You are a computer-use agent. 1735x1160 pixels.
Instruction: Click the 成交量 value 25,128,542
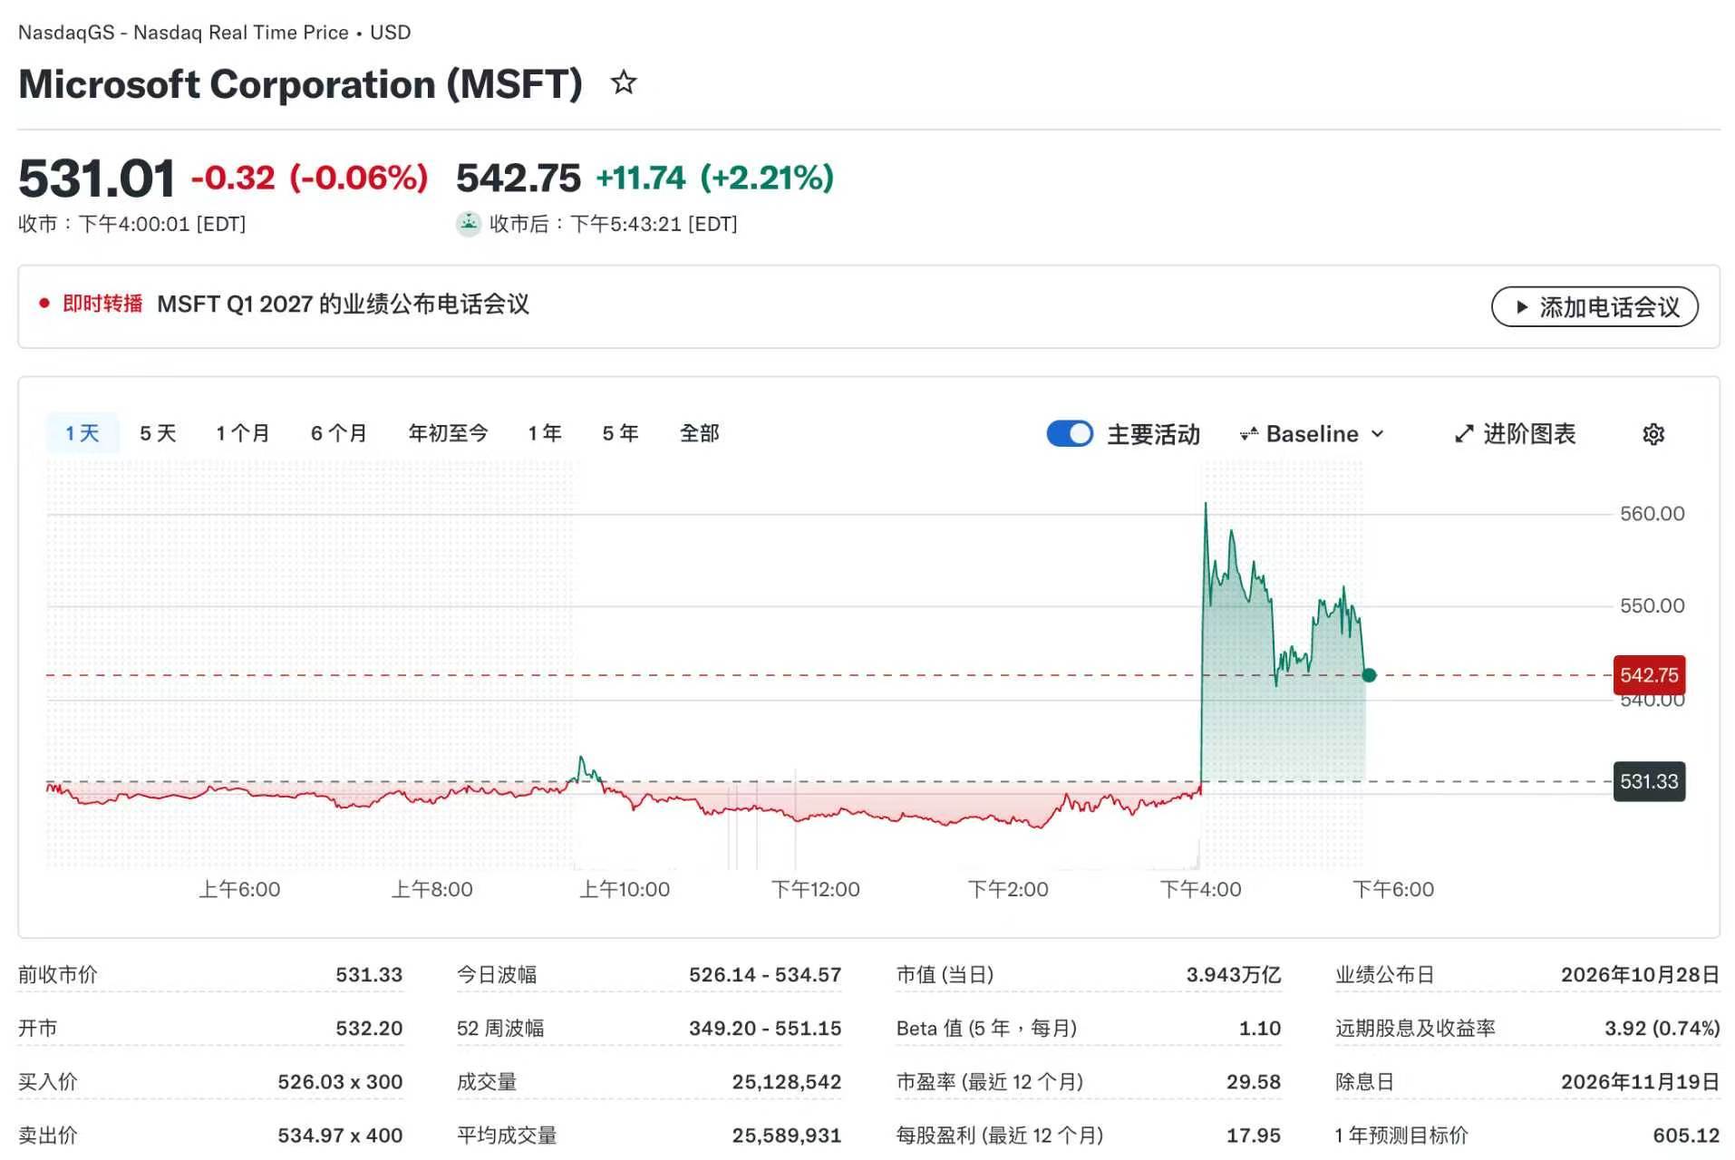tap(787, 1081)
